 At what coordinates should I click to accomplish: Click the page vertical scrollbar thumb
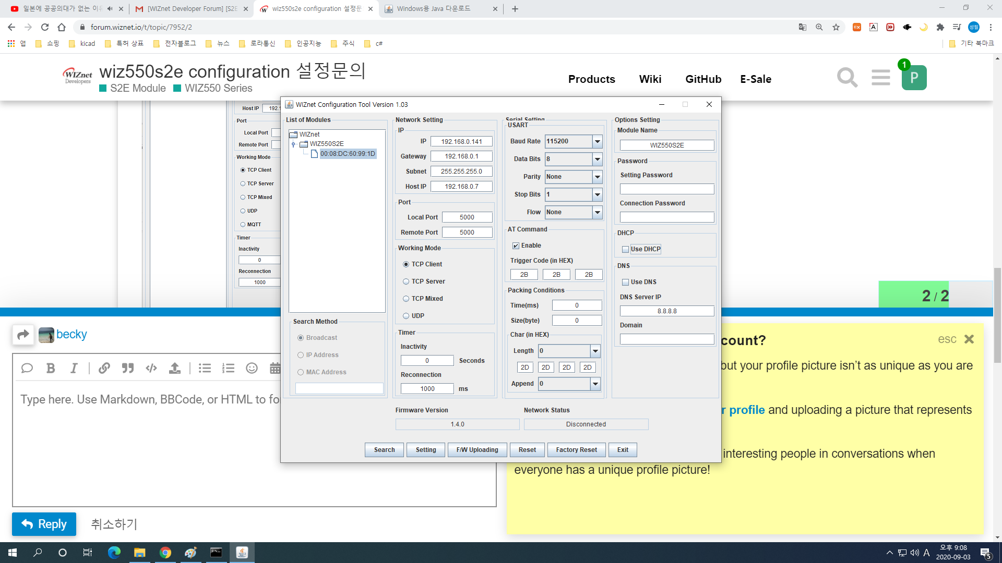tap(997, 315)
